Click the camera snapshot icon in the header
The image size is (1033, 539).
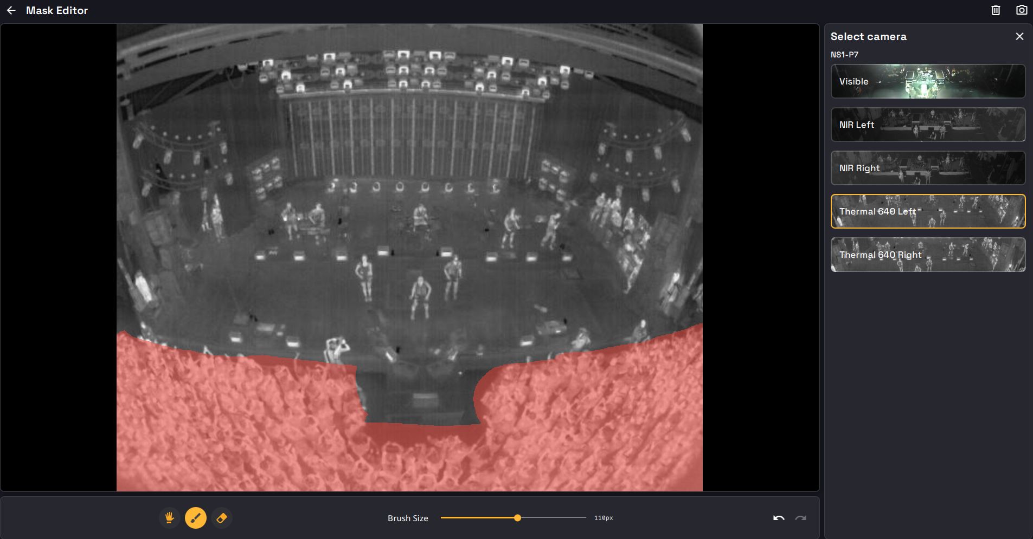(1021, 10)
